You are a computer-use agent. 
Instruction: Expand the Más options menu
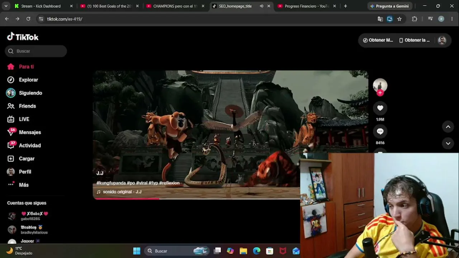[x=18, y=185]
